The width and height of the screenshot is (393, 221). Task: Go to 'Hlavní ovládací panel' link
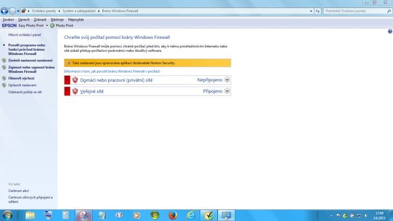(x=25, y=35)
